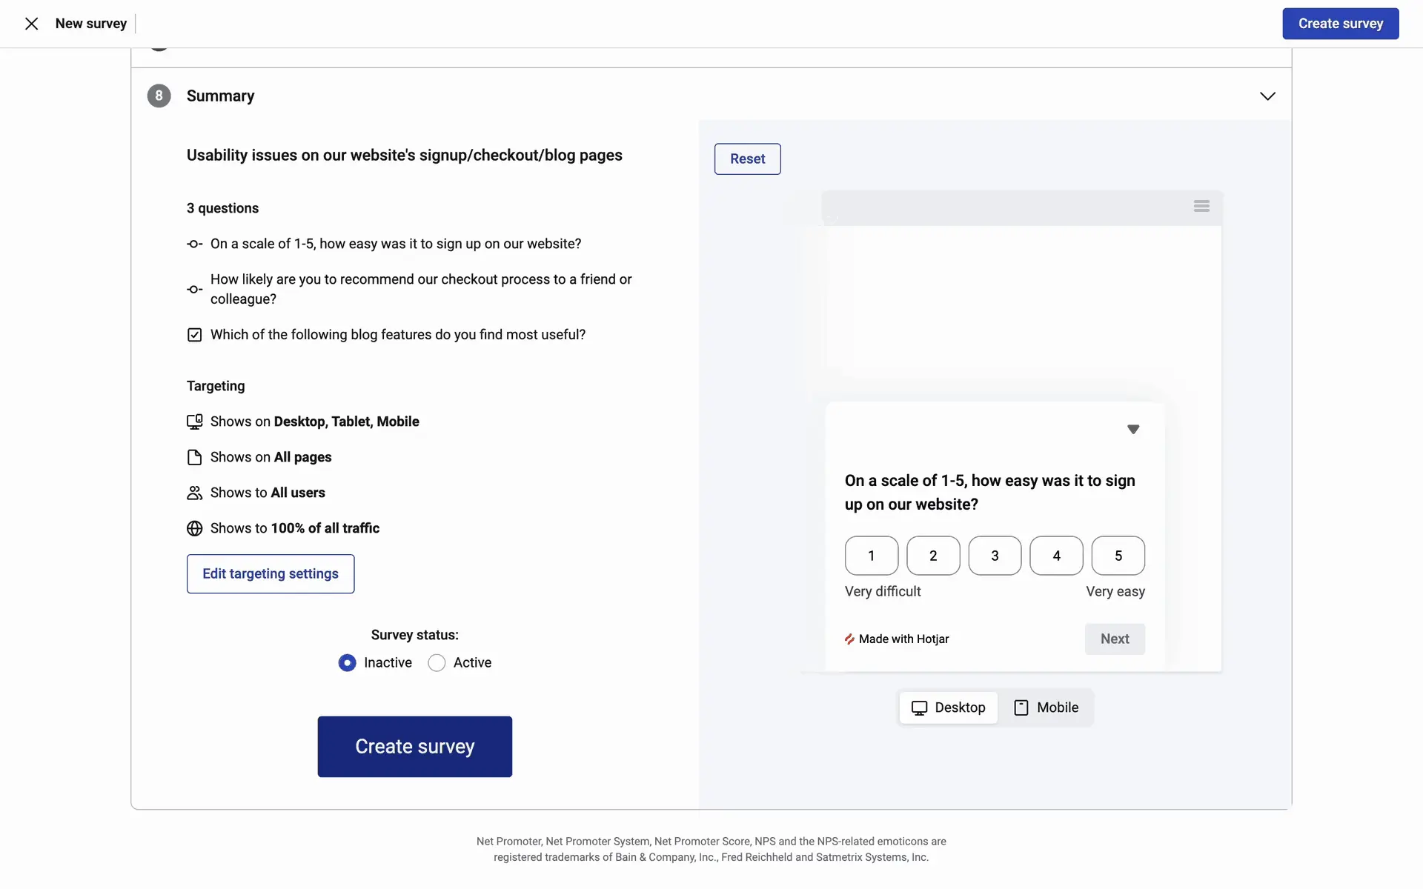Viewport: 1423px width, 889px height.
Task: Click the Hotjar logo in survey widget
Action: [x=849, y=639]
